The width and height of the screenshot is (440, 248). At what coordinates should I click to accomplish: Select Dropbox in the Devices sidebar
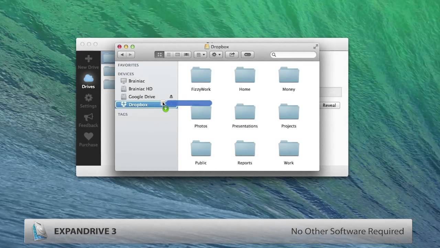[x=138, y=105]
